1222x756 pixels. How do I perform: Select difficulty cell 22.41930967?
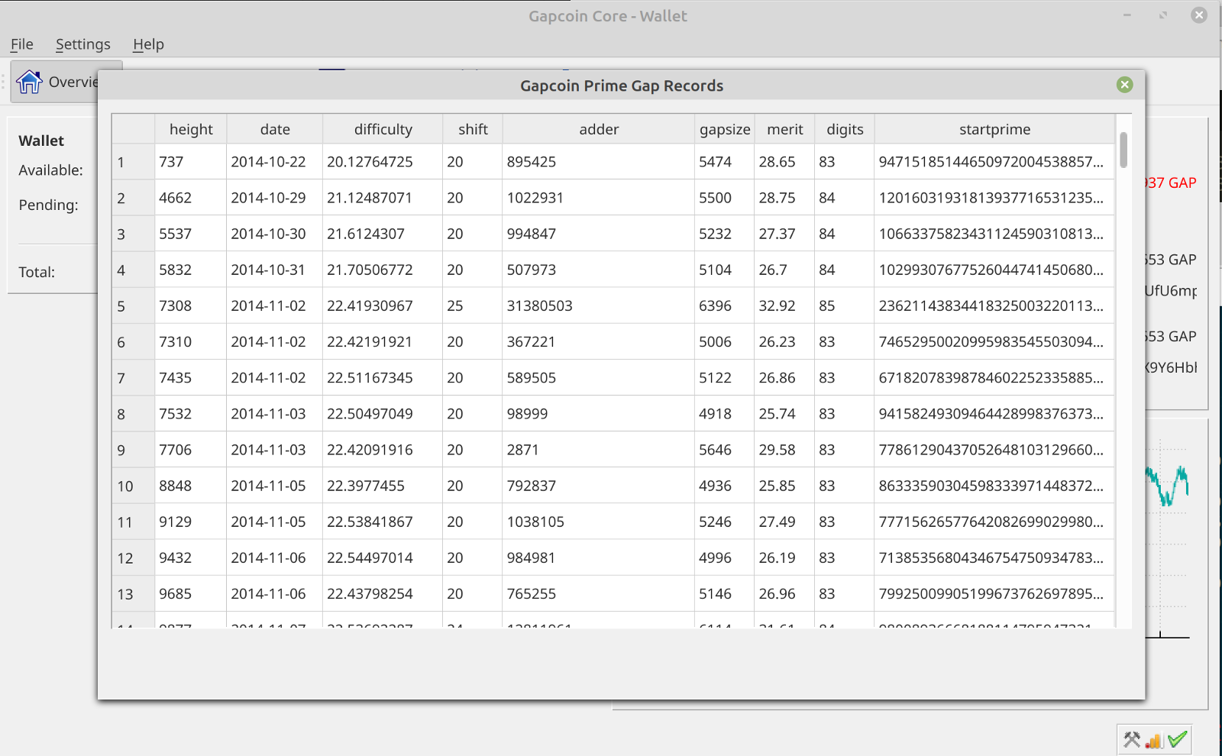[383, 305]
